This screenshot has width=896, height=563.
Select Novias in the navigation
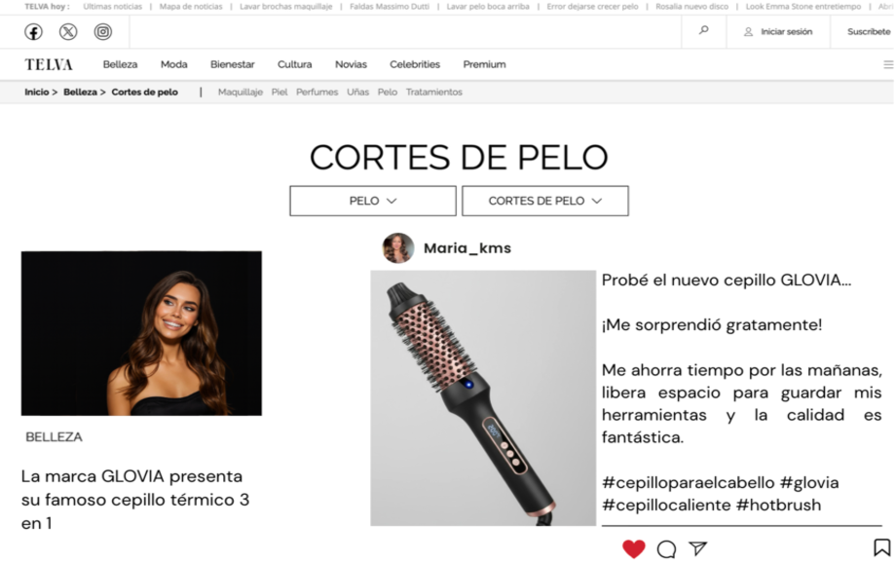click(351, 64)
